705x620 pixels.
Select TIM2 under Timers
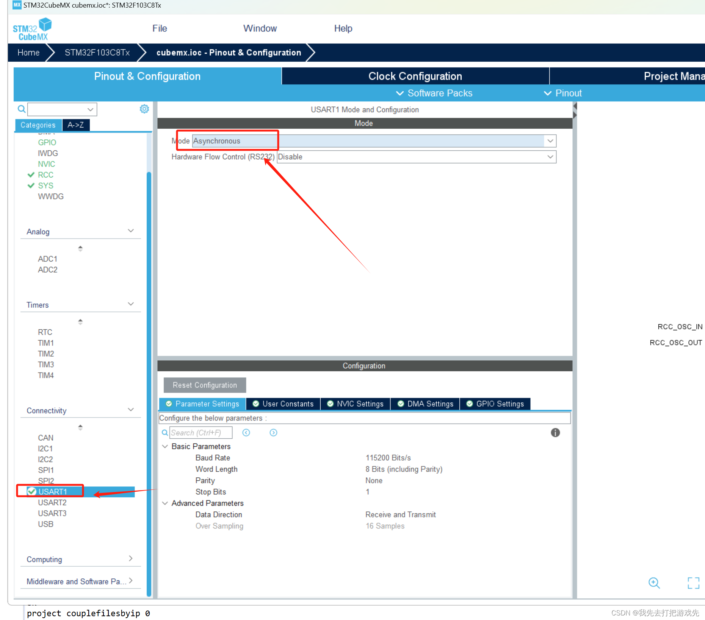coord(46,354)
